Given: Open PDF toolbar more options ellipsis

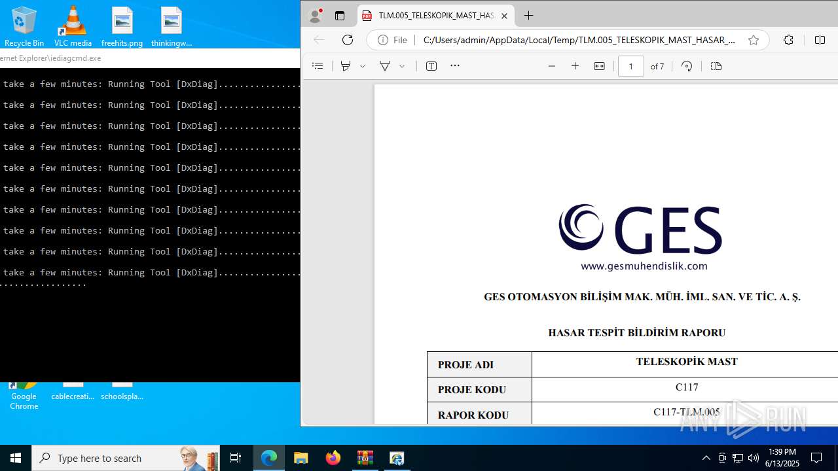Looking at the screenshot, I should [x=455, y=66].
